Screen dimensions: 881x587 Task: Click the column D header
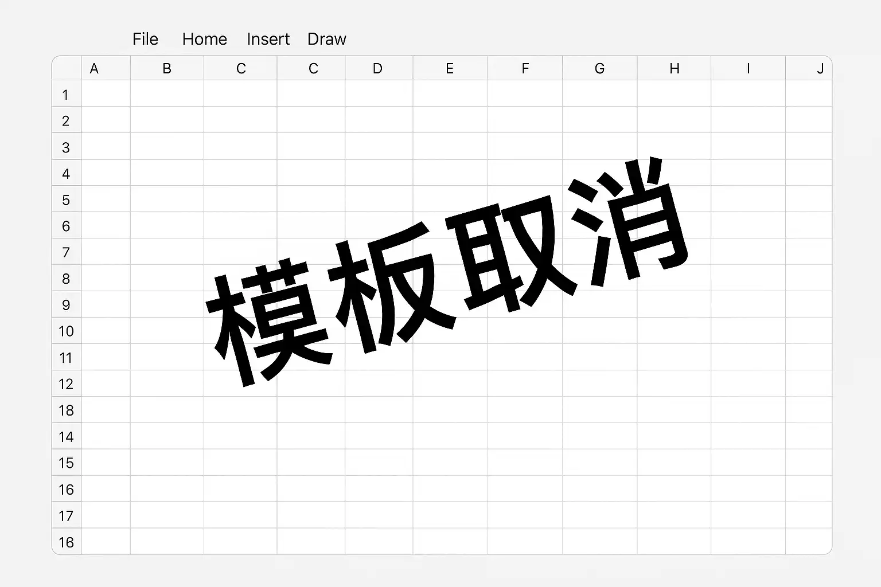(379, 68)
